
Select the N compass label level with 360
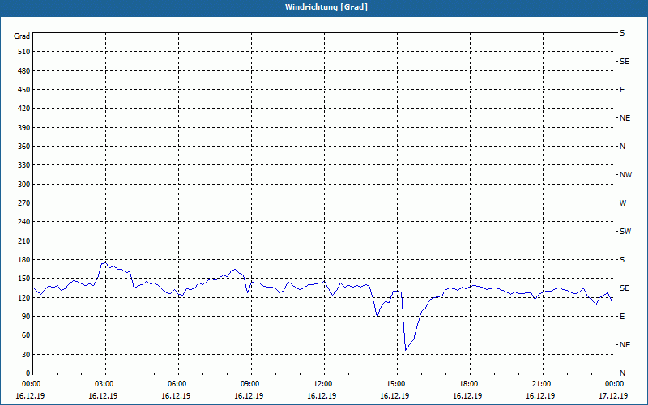(622, 147)
